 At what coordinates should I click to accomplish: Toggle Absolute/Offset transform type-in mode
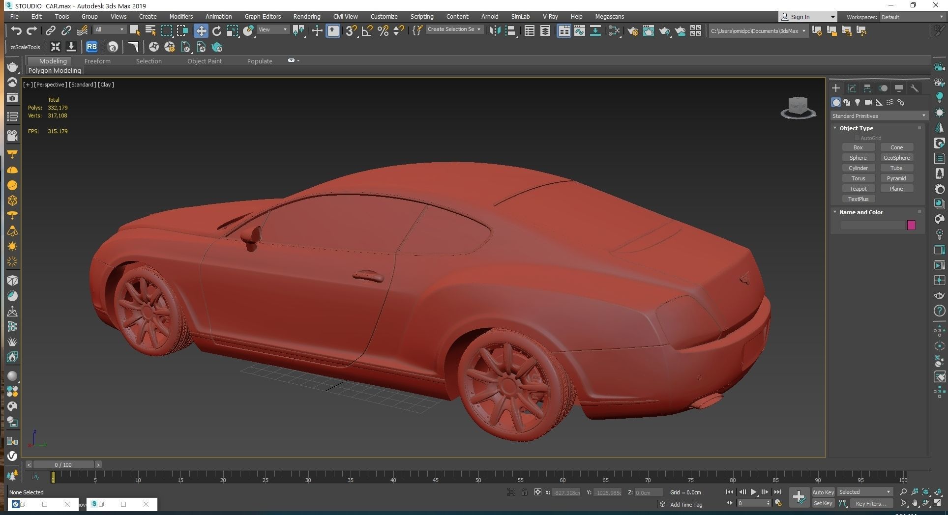click(x=538, y=492)
